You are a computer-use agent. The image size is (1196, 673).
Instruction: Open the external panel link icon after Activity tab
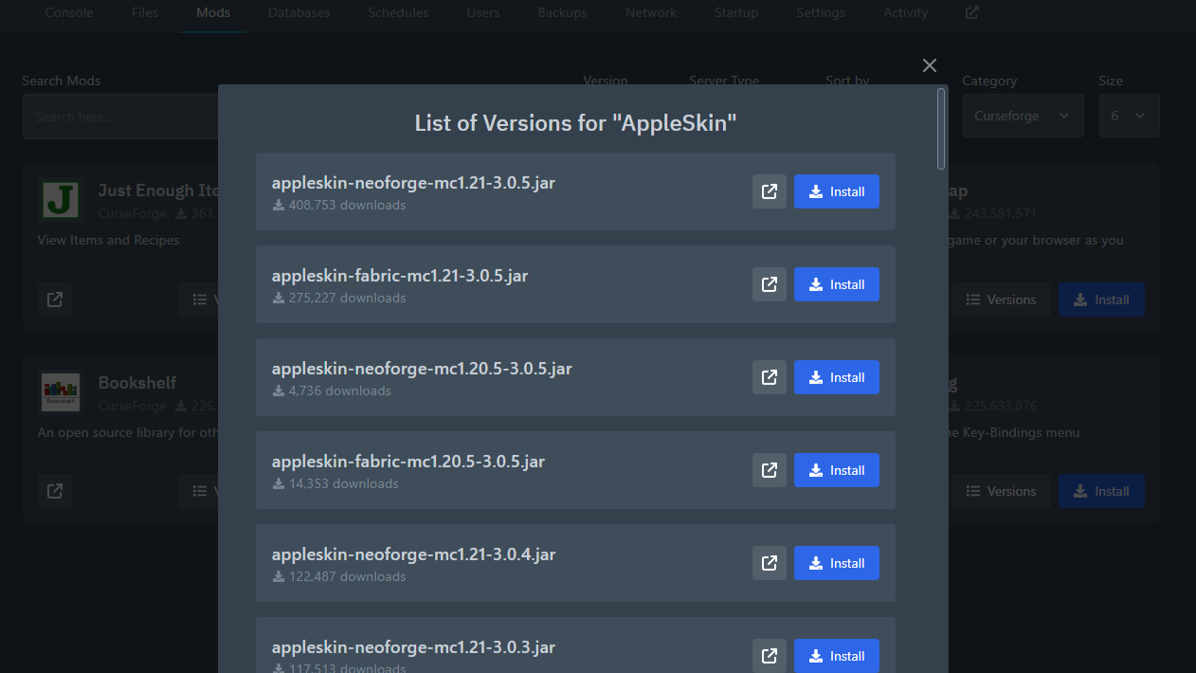pyautogui.click(x=971, y=13)
